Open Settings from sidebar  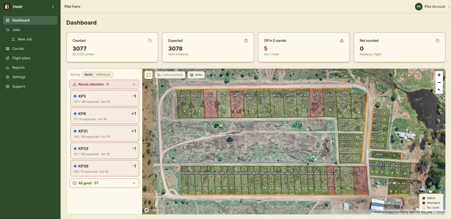pos(30,77)
